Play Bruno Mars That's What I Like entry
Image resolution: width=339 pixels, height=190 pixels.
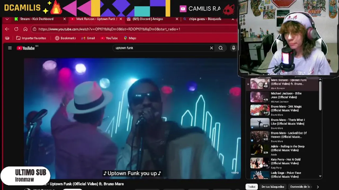(x=283, y=123)
